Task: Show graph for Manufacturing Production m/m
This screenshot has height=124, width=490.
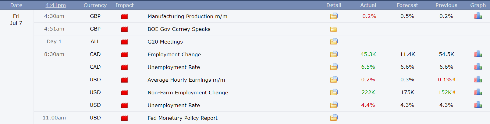Action: click(478, 16)
